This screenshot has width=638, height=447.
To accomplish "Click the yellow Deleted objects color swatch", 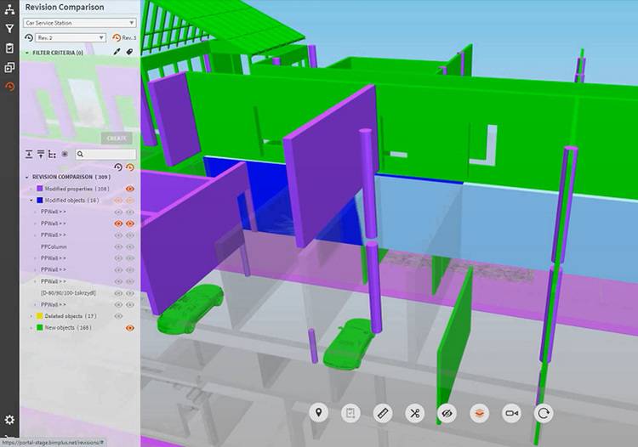I will point(40,316).
